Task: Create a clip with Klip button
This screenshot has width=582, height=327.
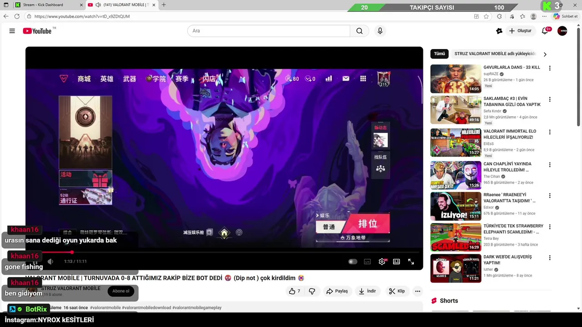Action: 397,291
